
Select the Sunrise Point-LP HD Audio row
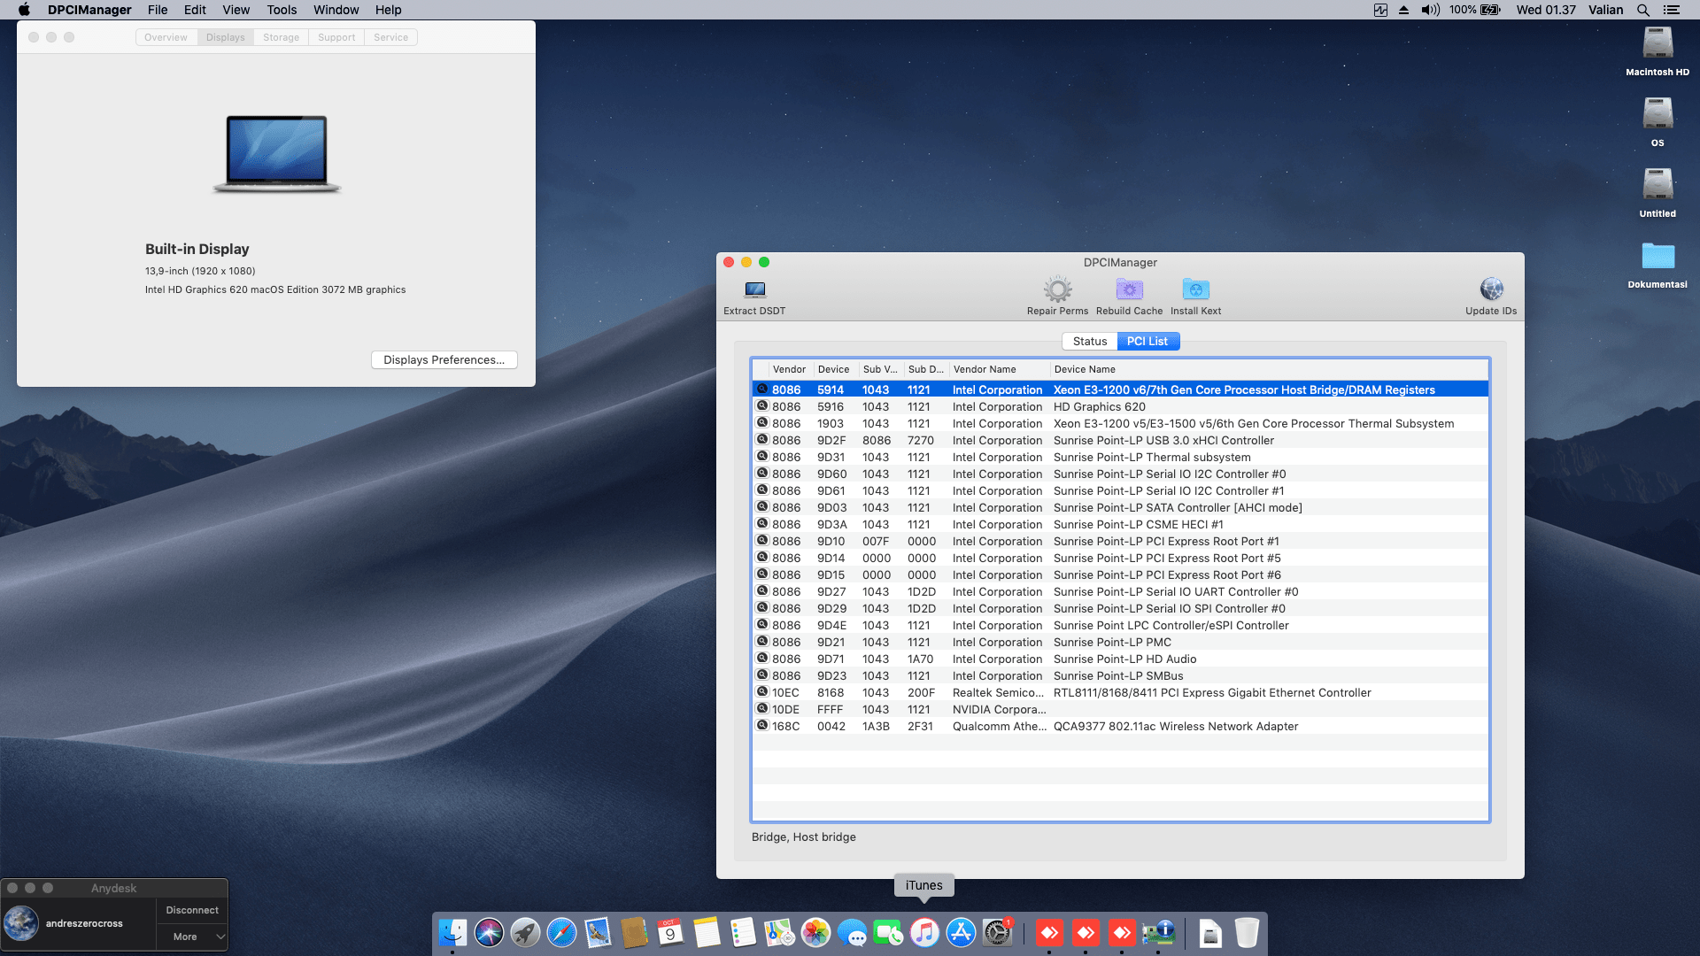[x=1120, y=659]
